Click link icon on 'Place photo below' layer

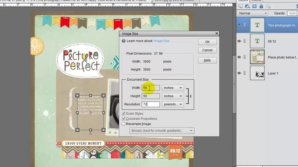245,57
